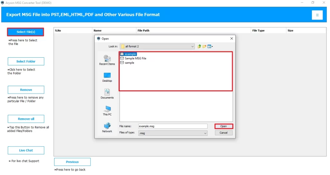The image size is (330, 175).
Task: Click mail icon beside lowercase sample file
Action: click(x=122, y=63)
